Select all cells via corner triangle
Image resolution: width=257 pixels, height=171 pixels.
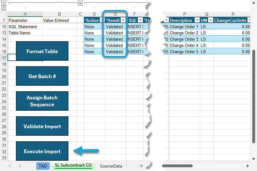[5, 14]
